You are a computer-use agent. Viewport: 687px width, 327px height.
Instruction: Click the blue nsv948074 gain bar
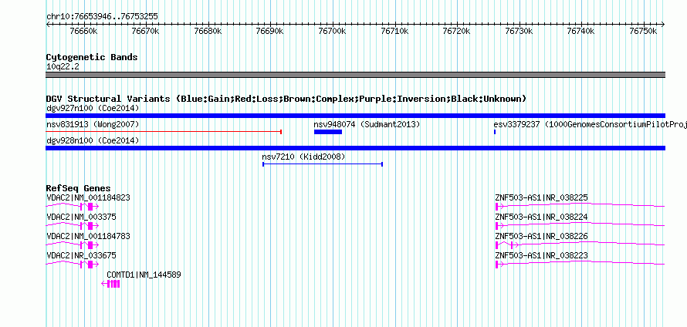pyautogui.click(x=328, y=132)
